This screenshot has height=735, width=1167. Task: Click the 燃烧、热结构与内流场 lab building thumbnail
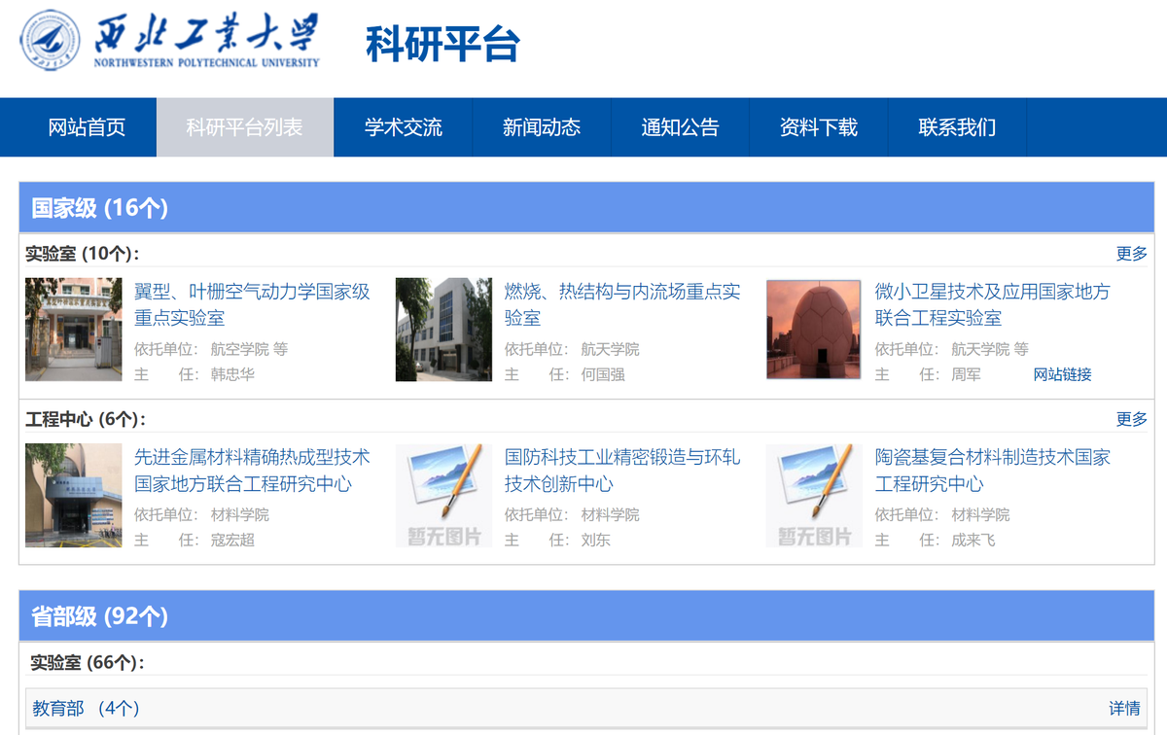click(443, 329)
